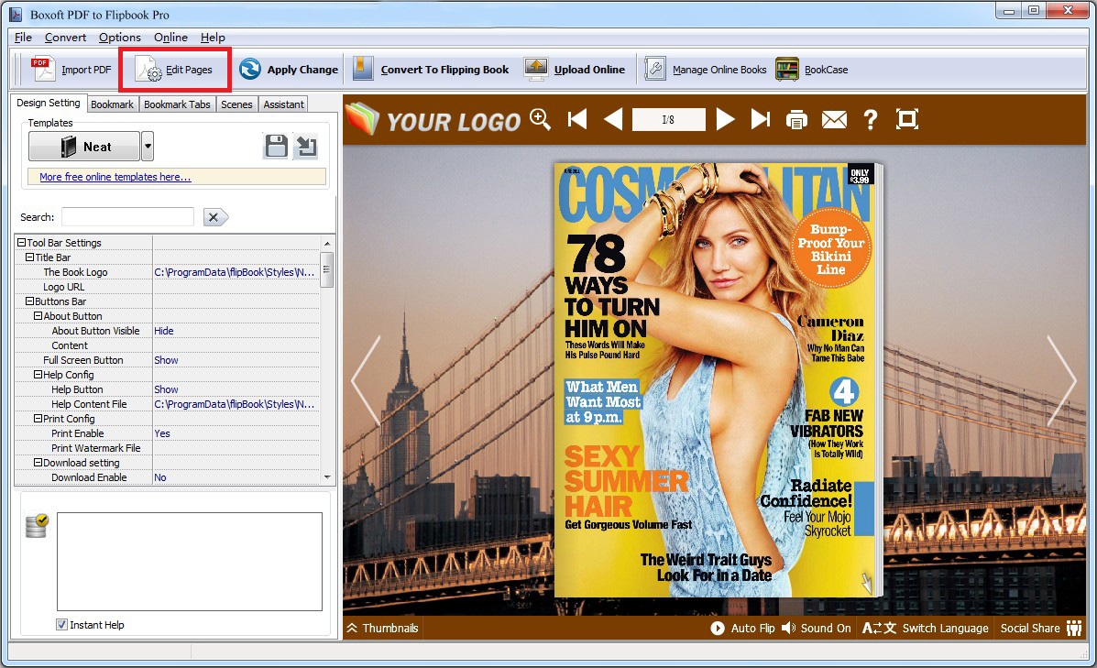Toggle Sound On speaker button
The width and height of the screenshot is (1097, 668).
tap(817, 628)
